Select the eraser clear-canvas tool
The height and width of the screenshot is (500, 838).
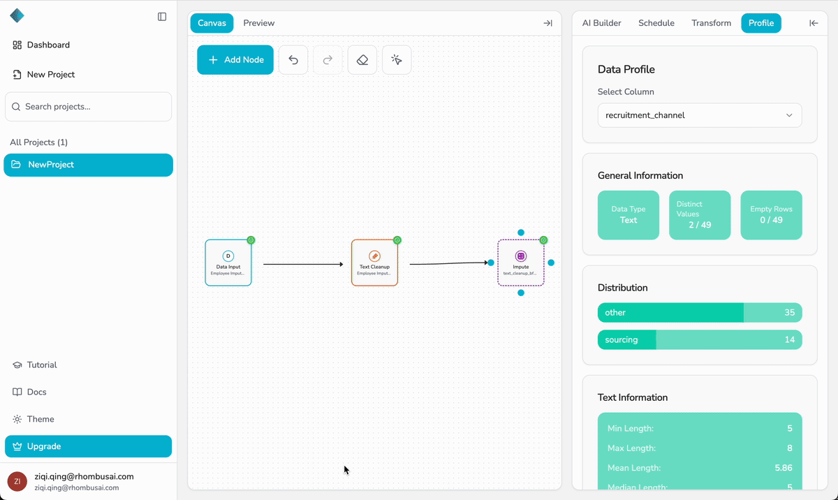362,60
